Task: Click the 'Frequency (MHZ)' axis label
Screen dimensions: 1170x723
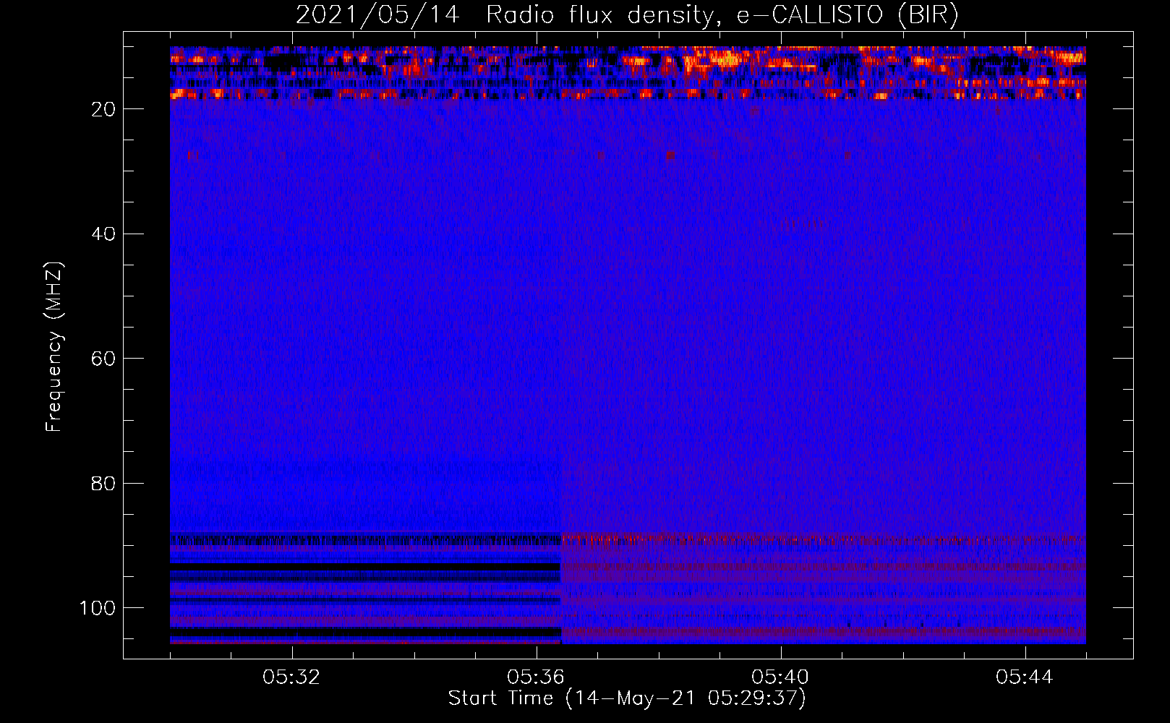Action: click(54, 347)
